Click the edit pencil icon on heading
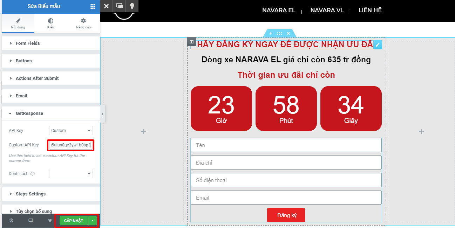 [378, 45]
